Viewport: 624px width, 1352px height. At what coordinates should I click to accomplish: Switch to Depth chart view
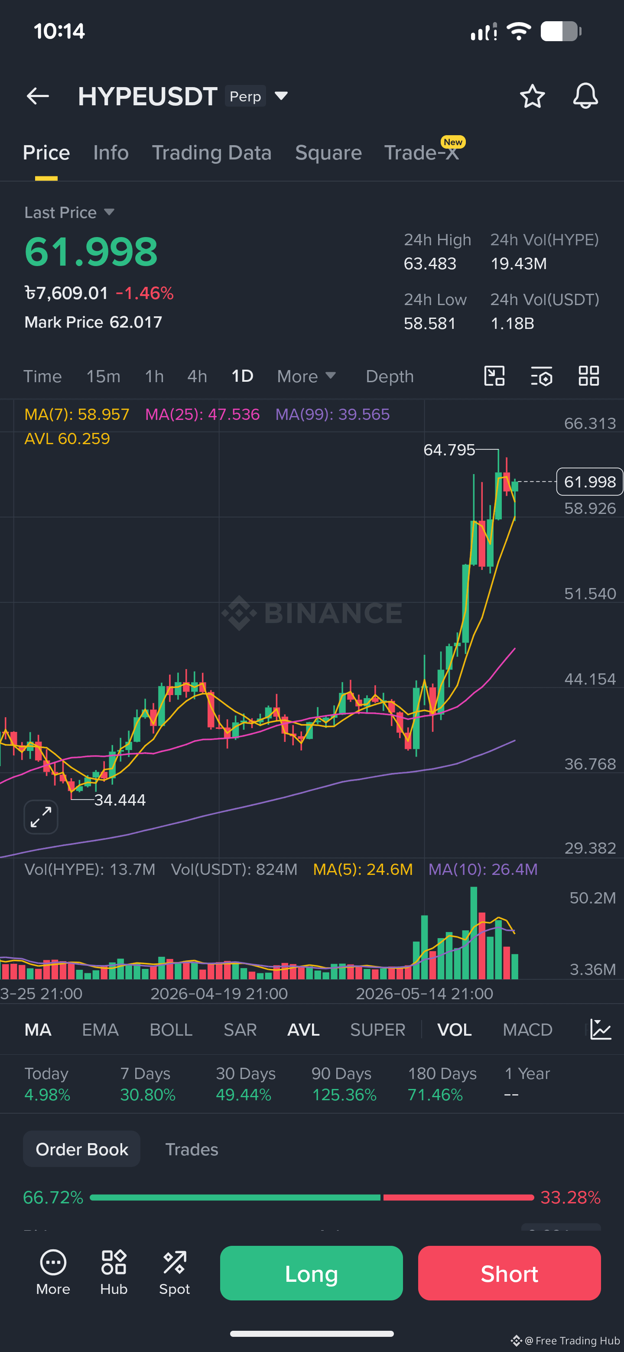pyautogui.click(x=390, y=376)
